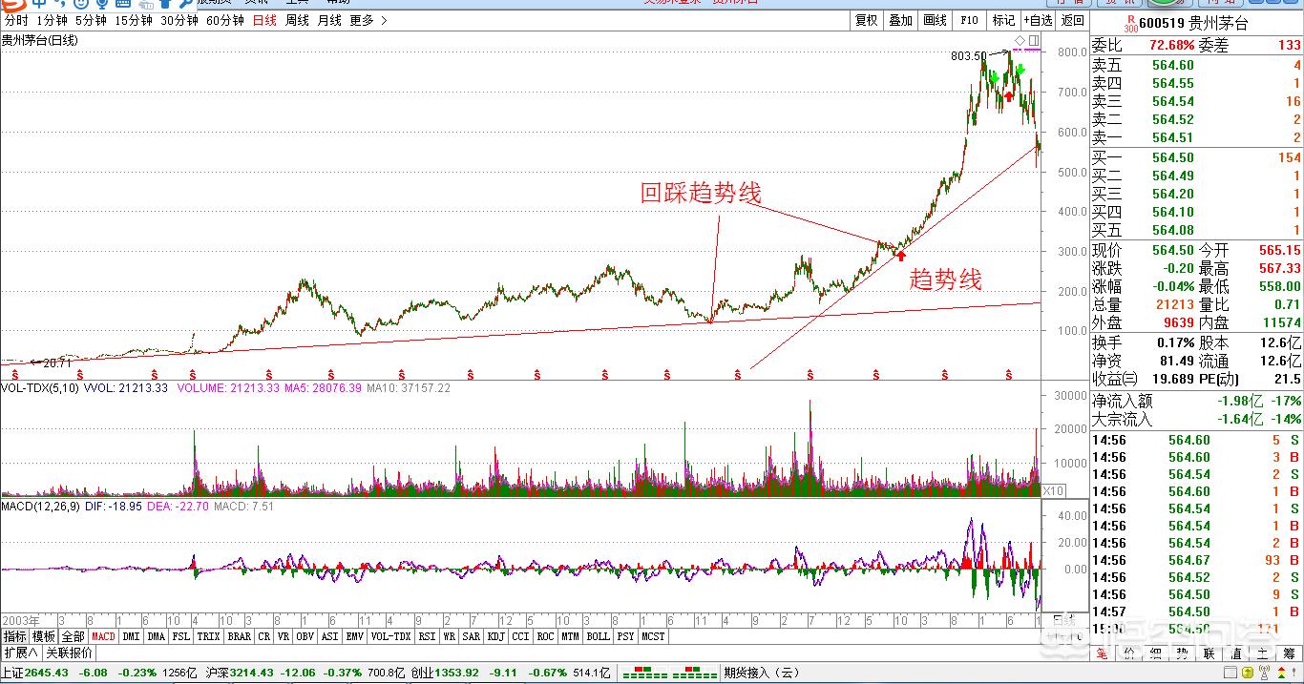Open F10 company info
The width and height of the screenshot is (1304, 684).
[969, 20]
